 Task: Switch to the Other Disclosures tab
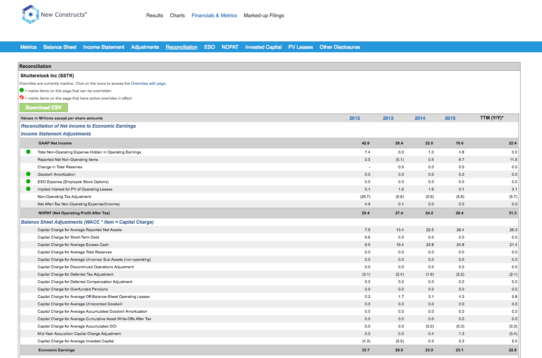340,47
